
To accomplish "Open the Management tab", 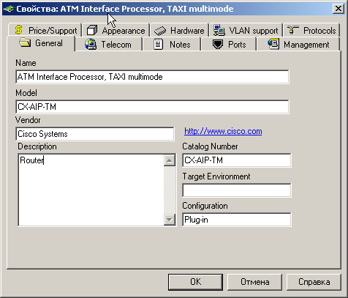I will 298,45.
